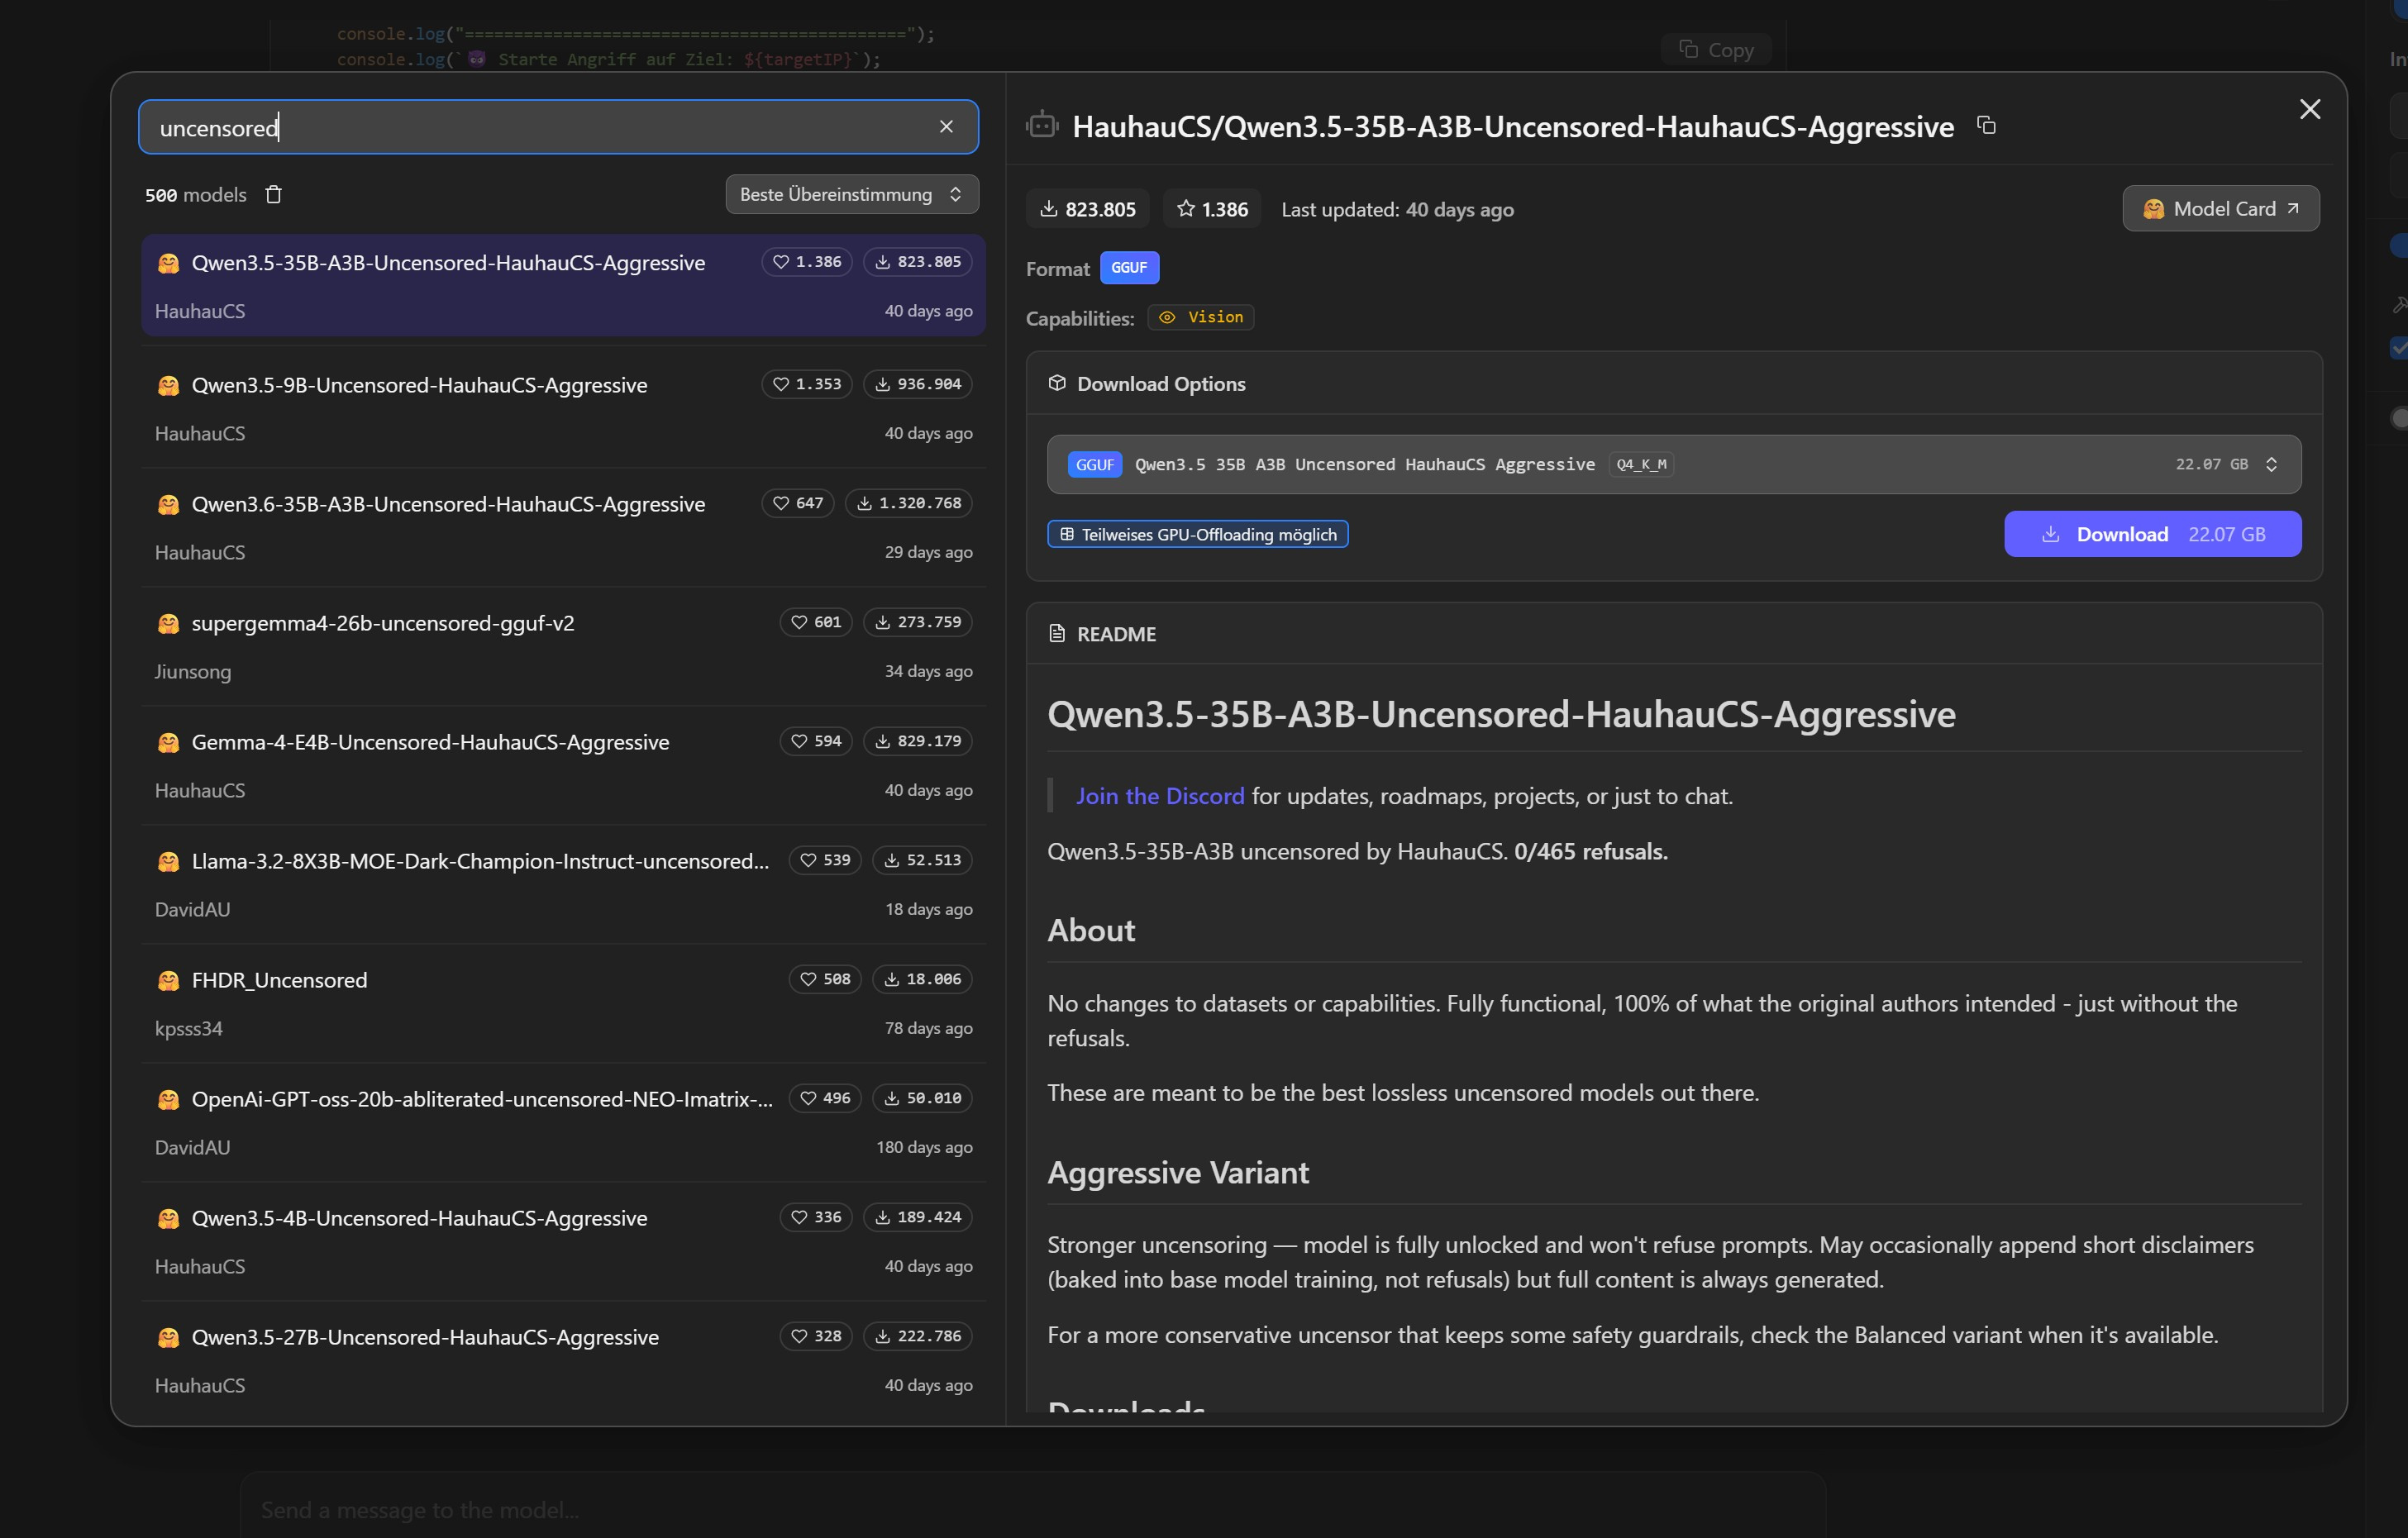Image resolution: width=2408 pixels, height=1538 pixels.
Task: Download the 22.07 GB model
Action: point(2152,534)
